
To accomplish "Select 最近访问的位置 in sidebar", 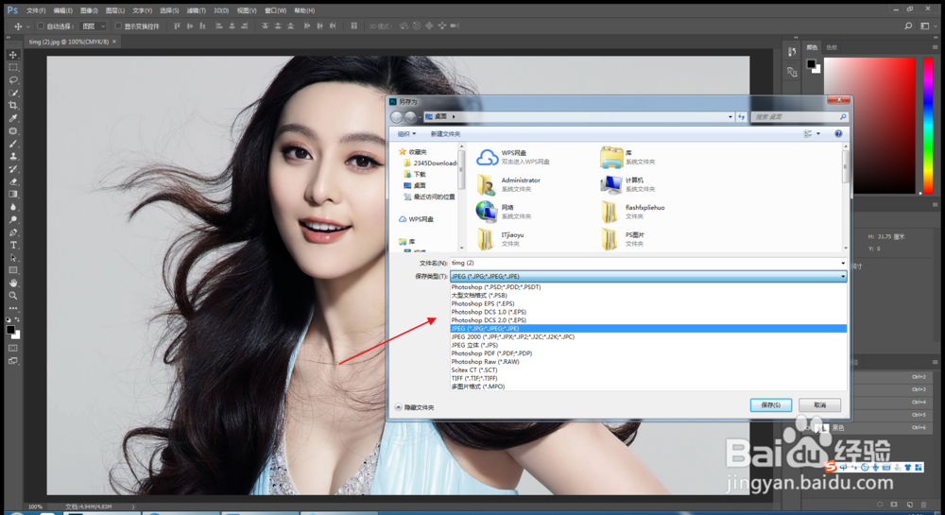I will coord(429,197).
